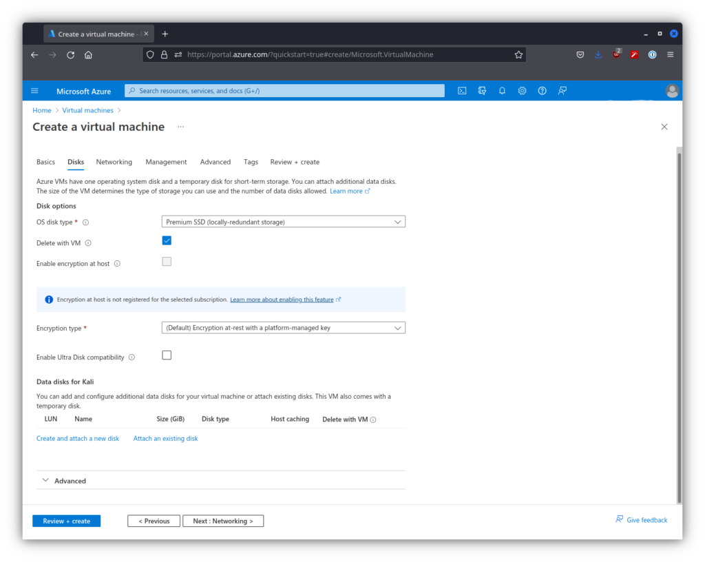Open the Azure portal hamburger menu
This screenshot has width=705, height=562.
35,91
